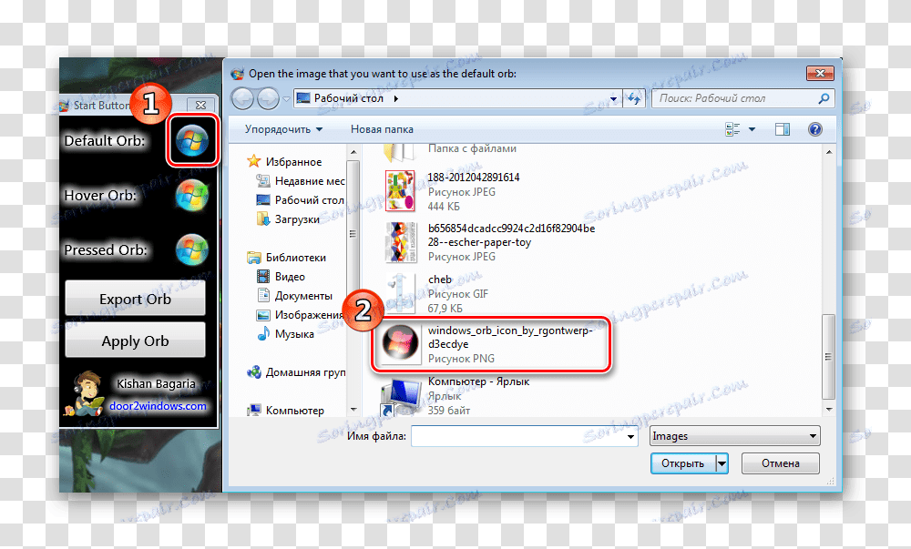Click the refresh button by the address bar
Viewport: 911px width, 549px height.
point(633,98)
